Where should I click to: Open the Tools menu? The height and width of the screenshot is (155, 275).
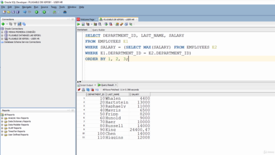click(62, 7)
